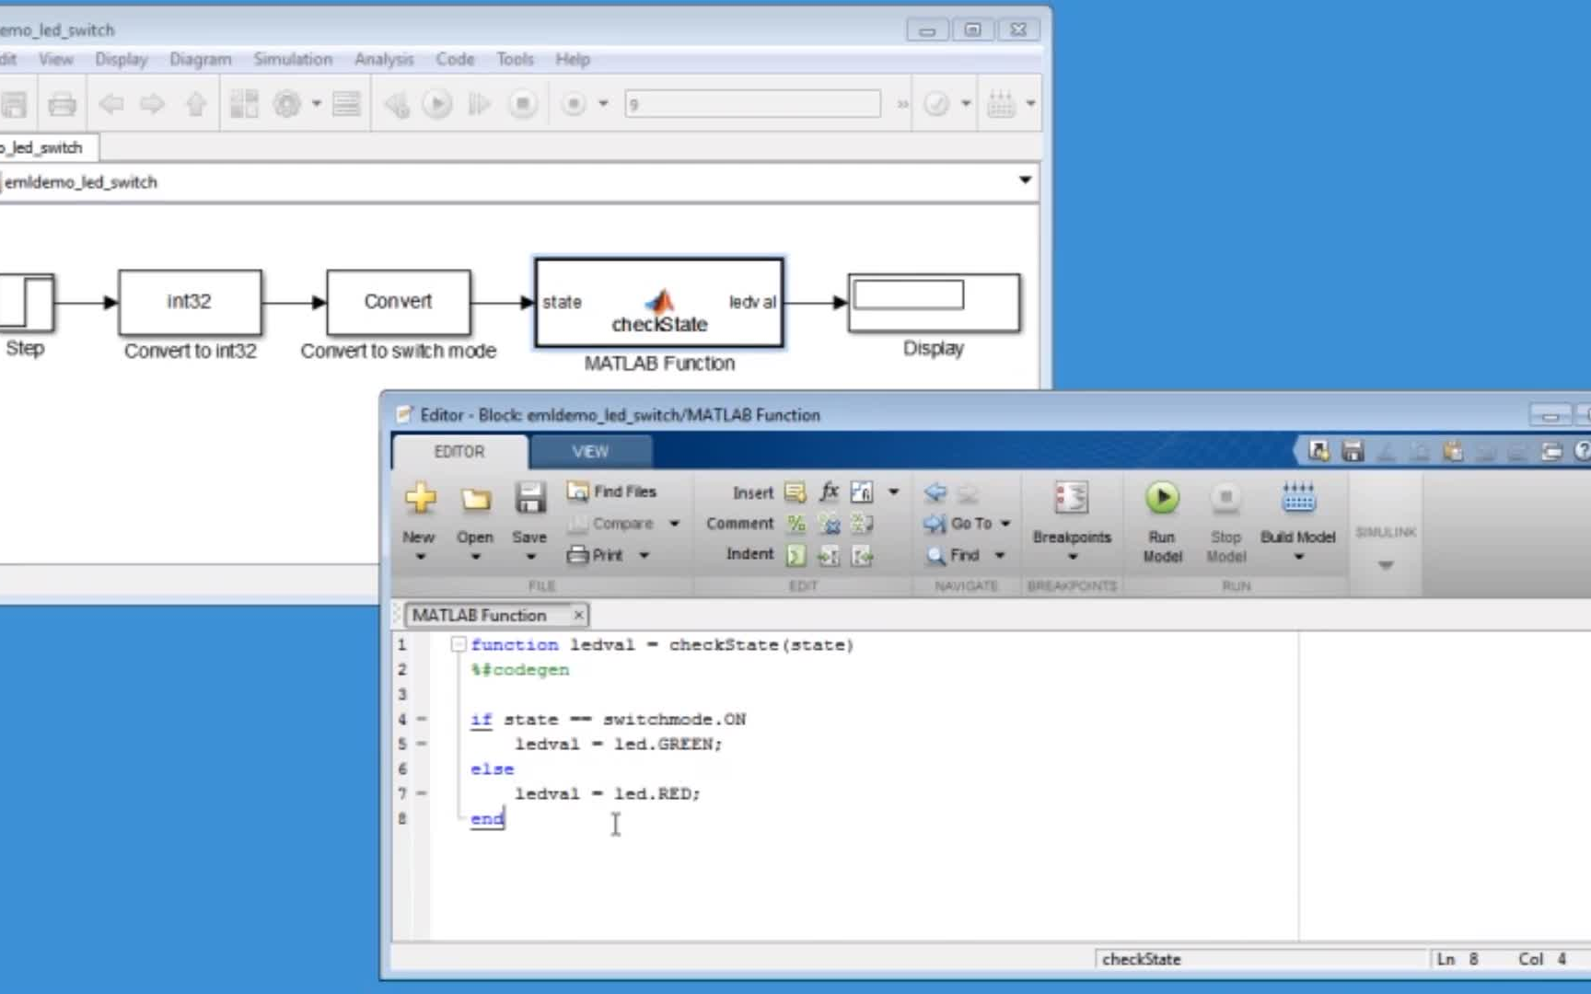Select the EDITOR ribbon tab
Viewport: 1591px width, 994px height.
tap(459, 451)
